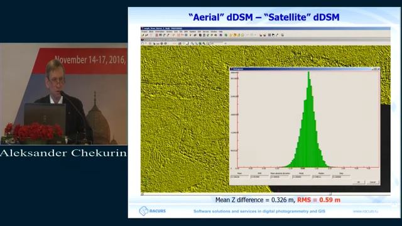Click the "Mean Z difference = 0.326 m" text
Image resolution: width=402 pixels, height=226 pixels.
[x=256, y=200]
